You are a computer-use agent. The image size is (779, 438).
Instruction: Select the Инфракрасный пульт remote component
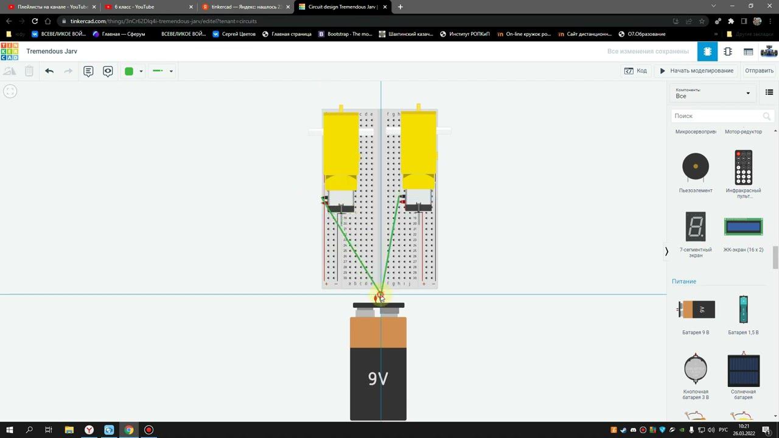[743, 173]
